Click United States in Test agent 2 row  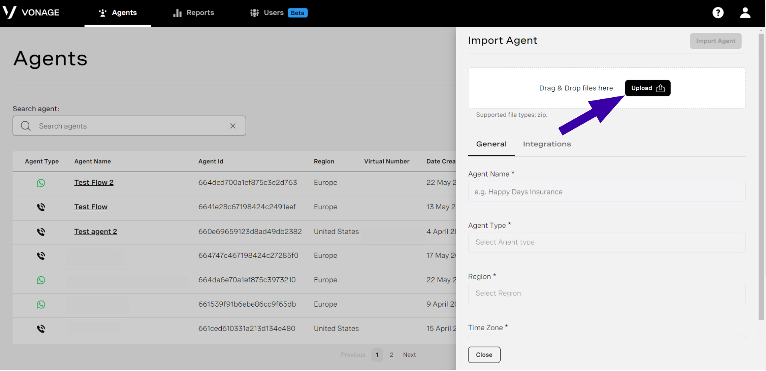[x=336, y=232]
